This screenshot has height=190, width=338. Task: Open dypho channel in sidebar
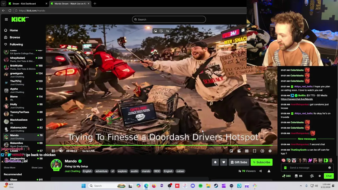click(23, 90)
